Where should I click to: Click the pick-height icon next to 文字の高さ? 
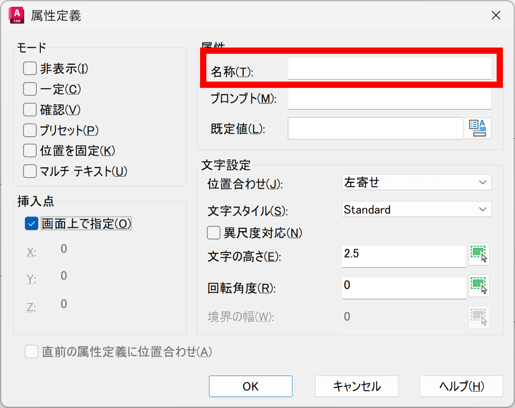(x=479, y=254)
